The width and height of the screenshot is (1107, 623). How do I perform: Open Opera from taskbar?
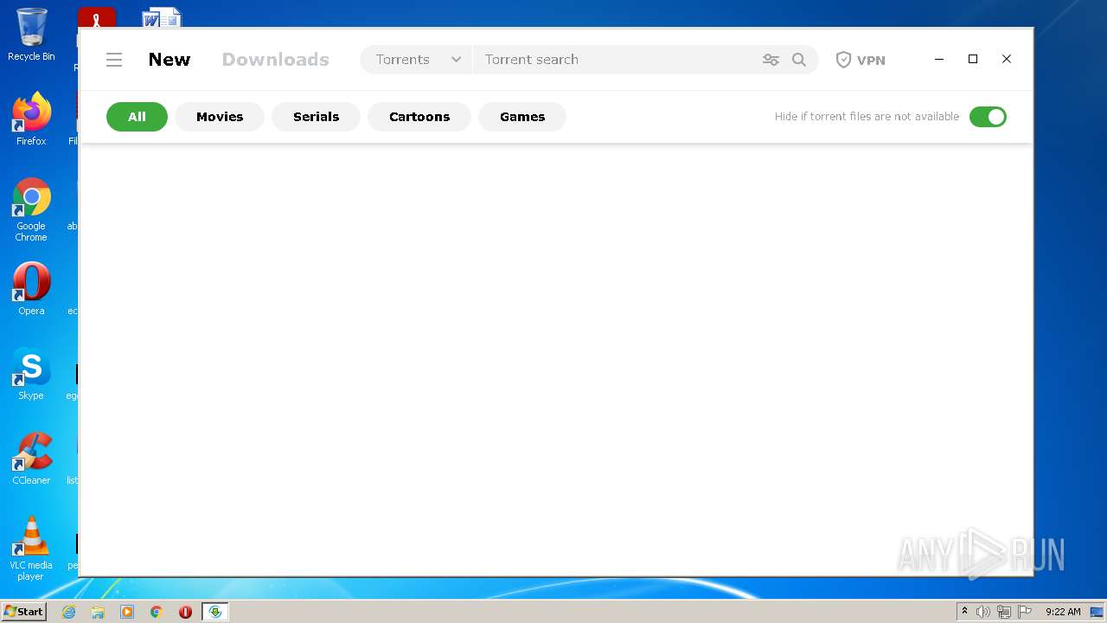[x=185, y=612]
